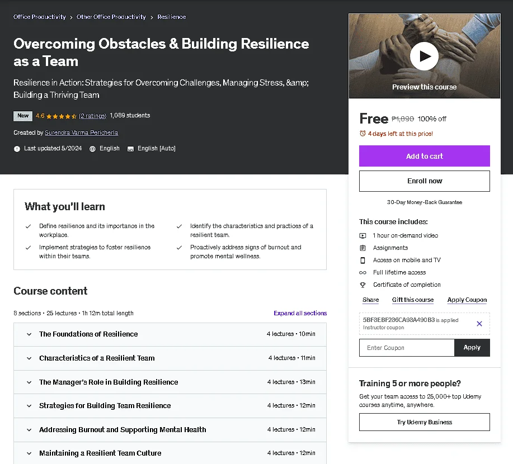
Task: Click 'Training 5 or more people?' heading
Action: (410, 383)
